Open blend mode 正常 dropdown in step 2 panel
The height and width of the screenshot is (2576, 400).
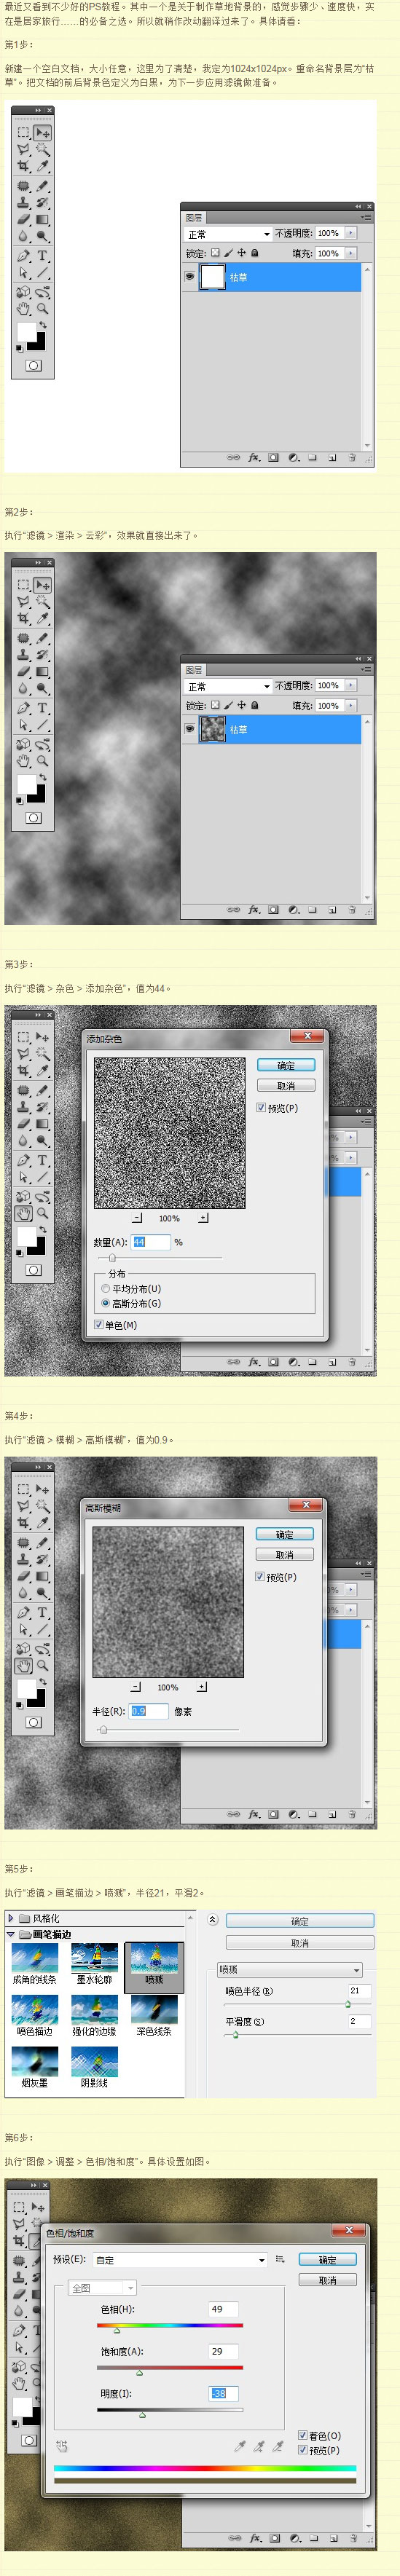pyautogui.click(x=228, y=686)
